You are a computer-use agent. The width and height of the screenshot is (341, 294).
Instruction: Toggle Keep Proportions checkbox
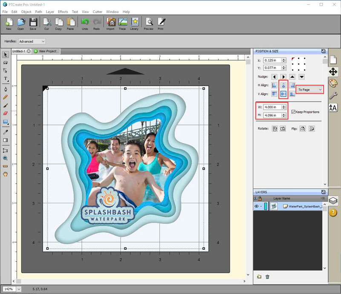tap(293, 112)
